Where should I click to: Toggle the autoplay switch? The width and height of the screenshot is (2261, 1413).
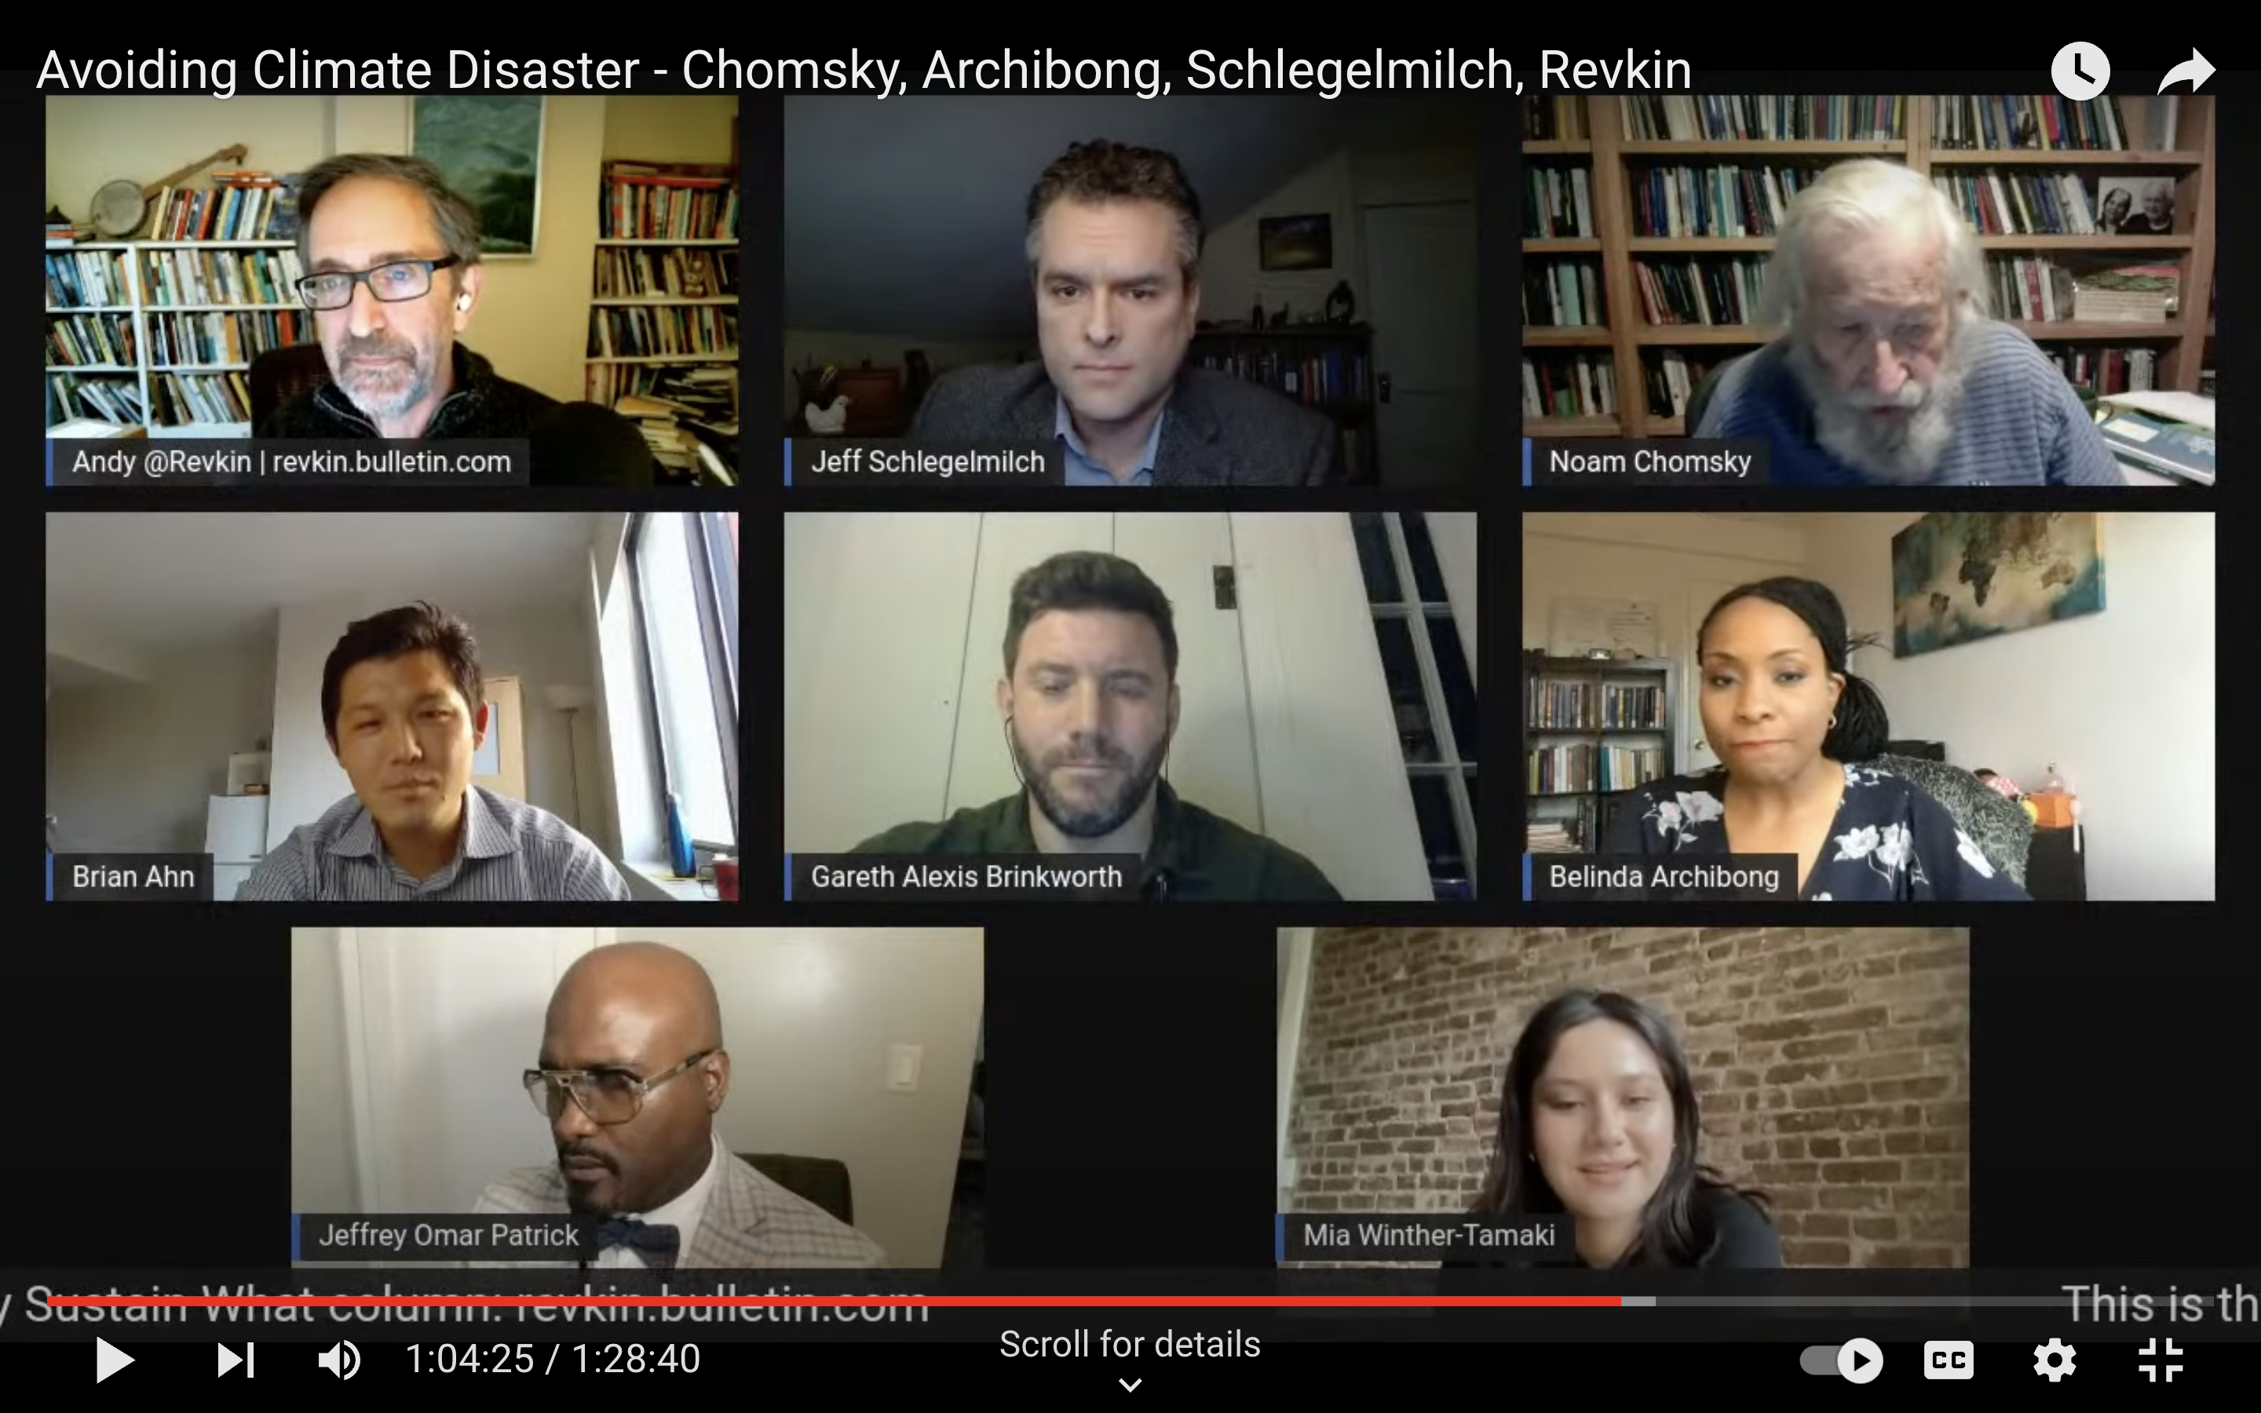click(x=1842, y=1360)
